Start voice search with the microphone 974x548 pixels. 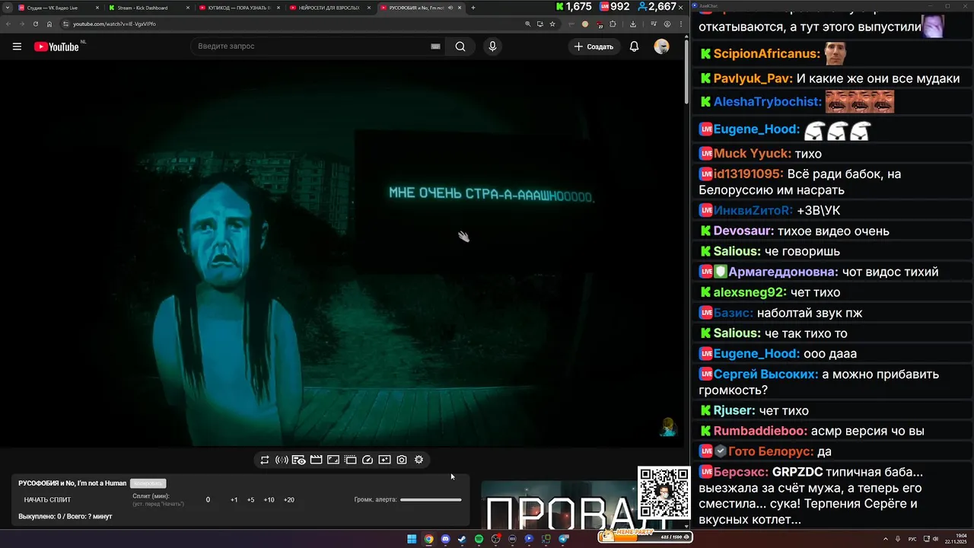(x=492, y=46)
